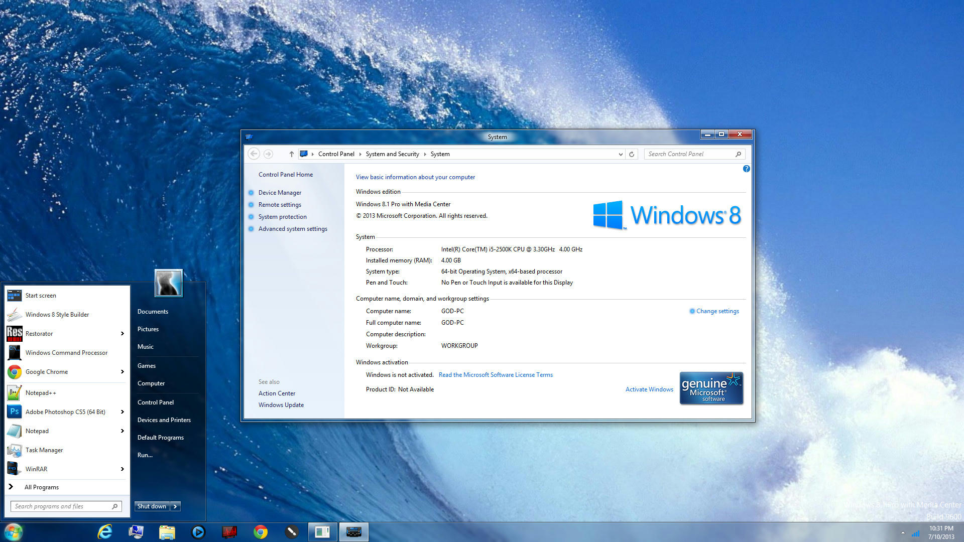Expand Adobe Photoshop CS5 recent files arrow
This screenshot has height=542, width=964.
122,412
